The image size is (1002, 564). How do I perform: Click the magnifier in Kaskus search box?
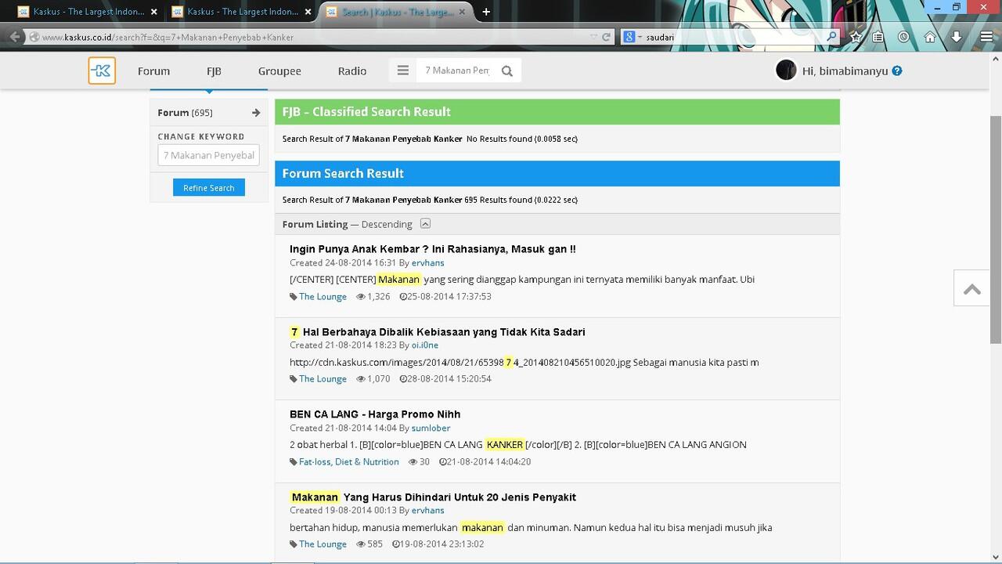[x=506, y=71]
